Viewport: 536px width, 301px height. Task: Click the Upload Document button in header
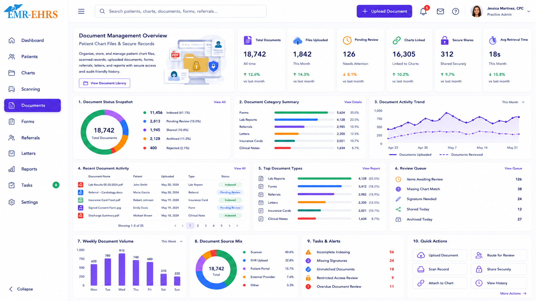[x=384, y=11]
